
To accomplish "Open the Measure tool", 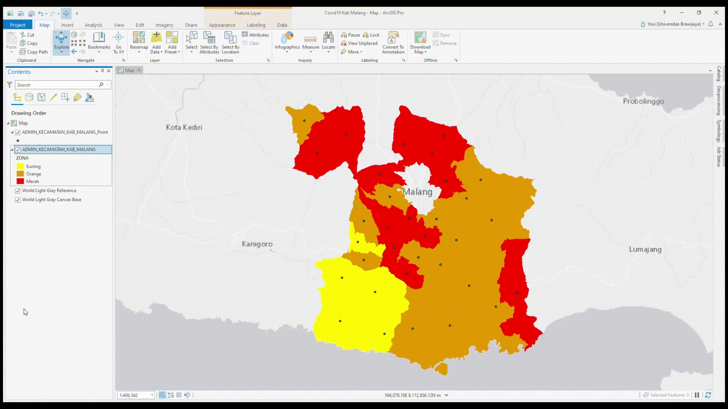I will click(x=310, y=41).
